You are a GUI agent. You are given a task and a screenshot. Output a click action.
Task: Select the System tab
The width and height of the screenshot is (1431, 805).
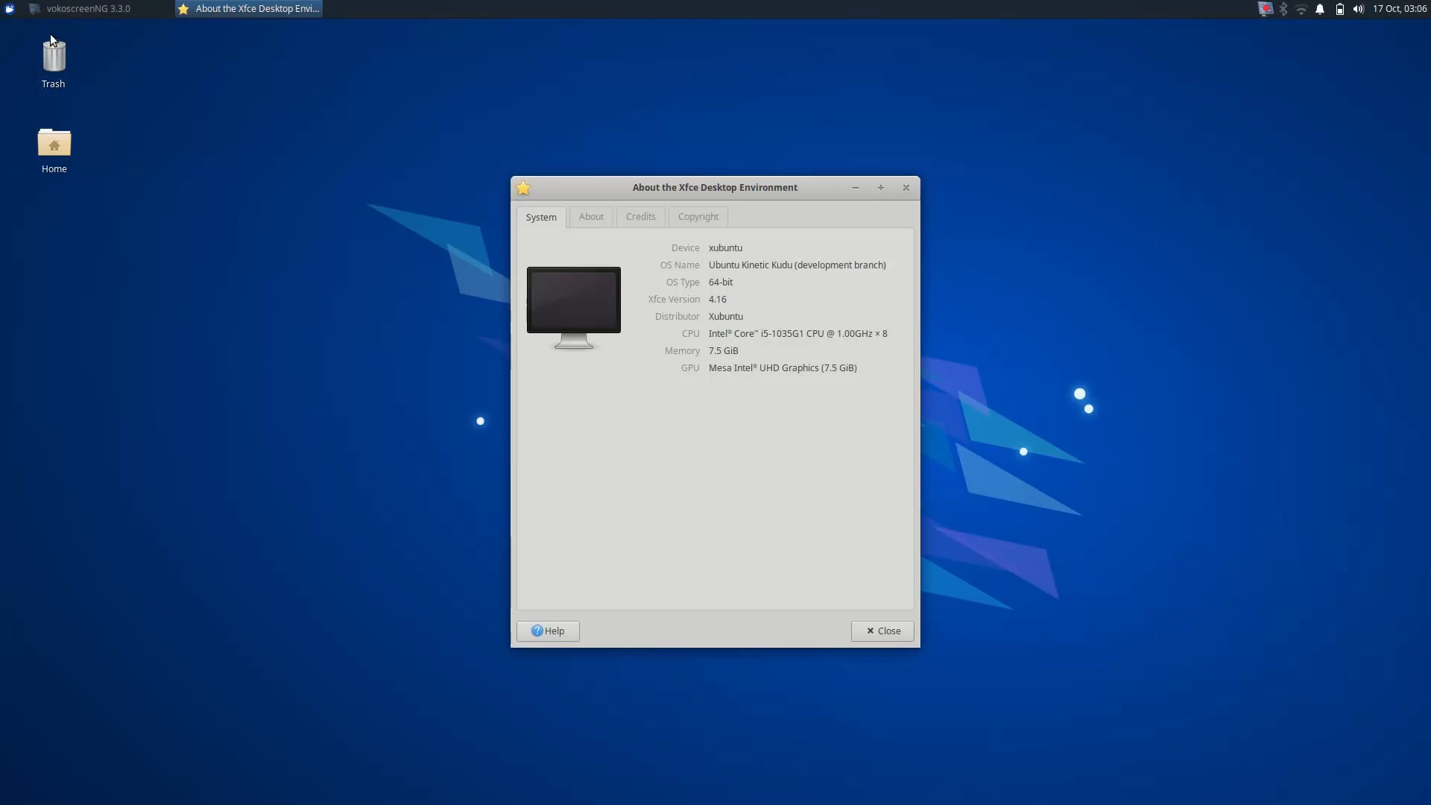tap(541, 217)
